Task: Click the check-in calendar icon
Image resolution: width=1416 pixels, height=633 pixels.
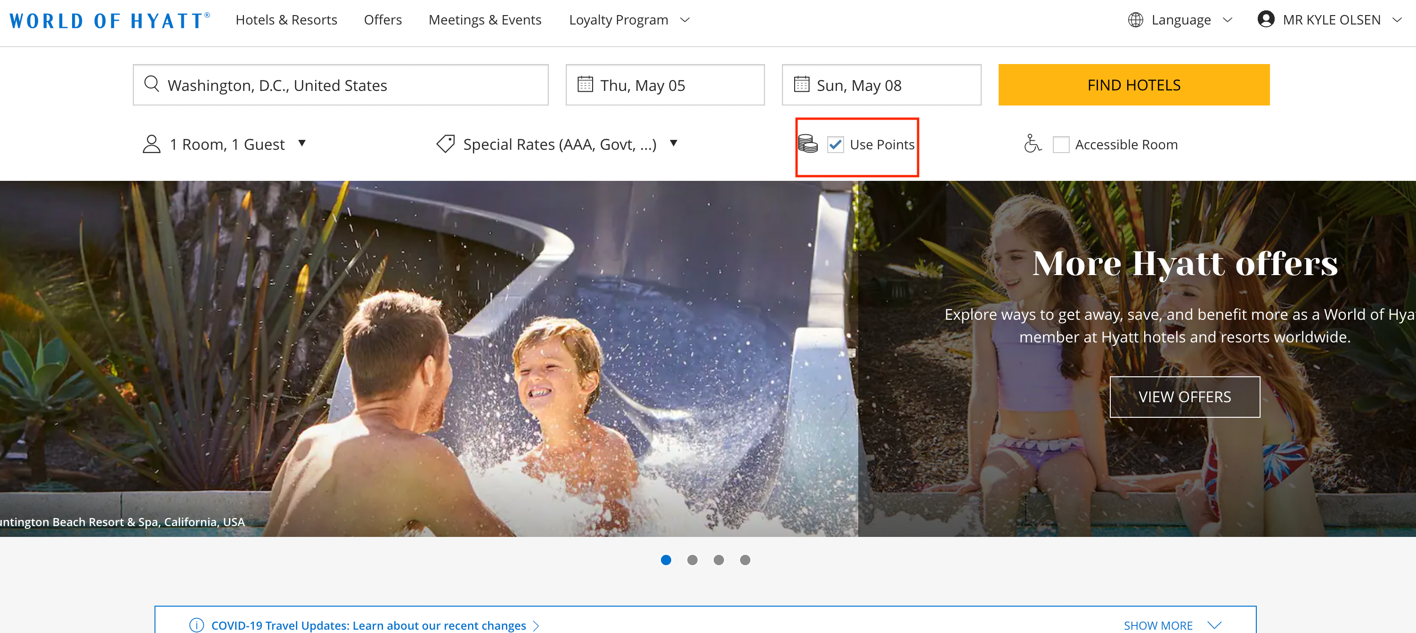Action: coord(585,84)
